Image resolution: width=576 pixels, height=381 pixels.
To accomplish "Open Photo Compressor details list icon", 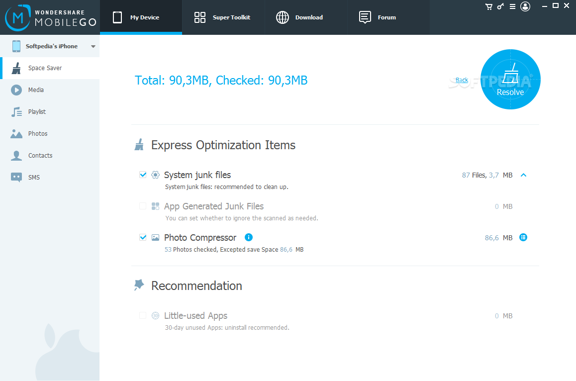I will tap(523, 237).
